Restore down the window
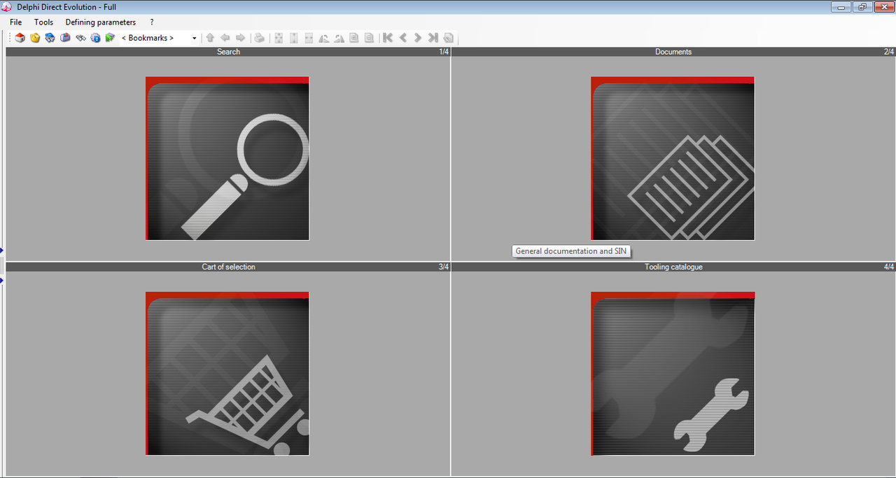 point(861,7)
